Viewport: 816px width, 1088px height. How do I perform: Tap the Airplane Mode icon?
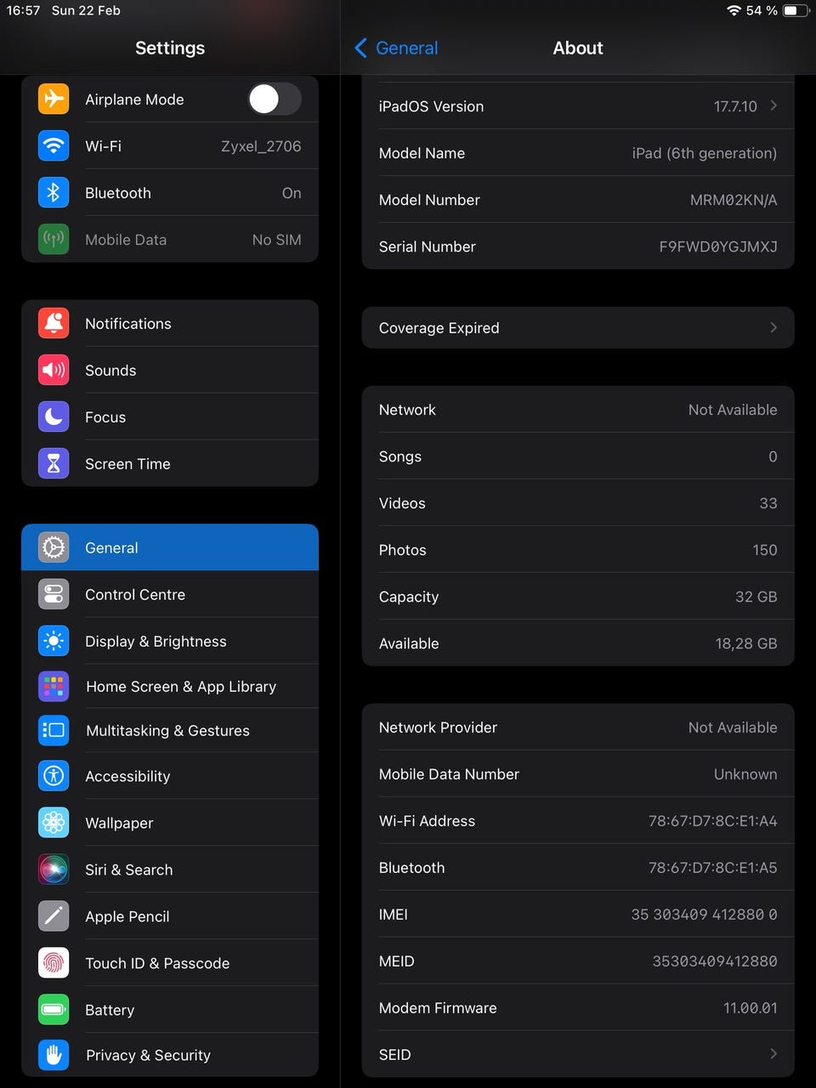pyautogui.click(x=54, y=99)
